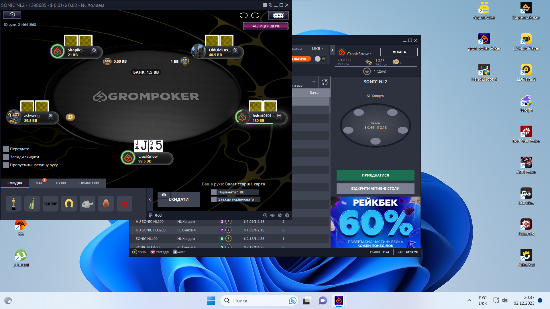Open hand history replay icon at table top-left
The width and height of the screenshot is (550, 309).
click(12, 15)
